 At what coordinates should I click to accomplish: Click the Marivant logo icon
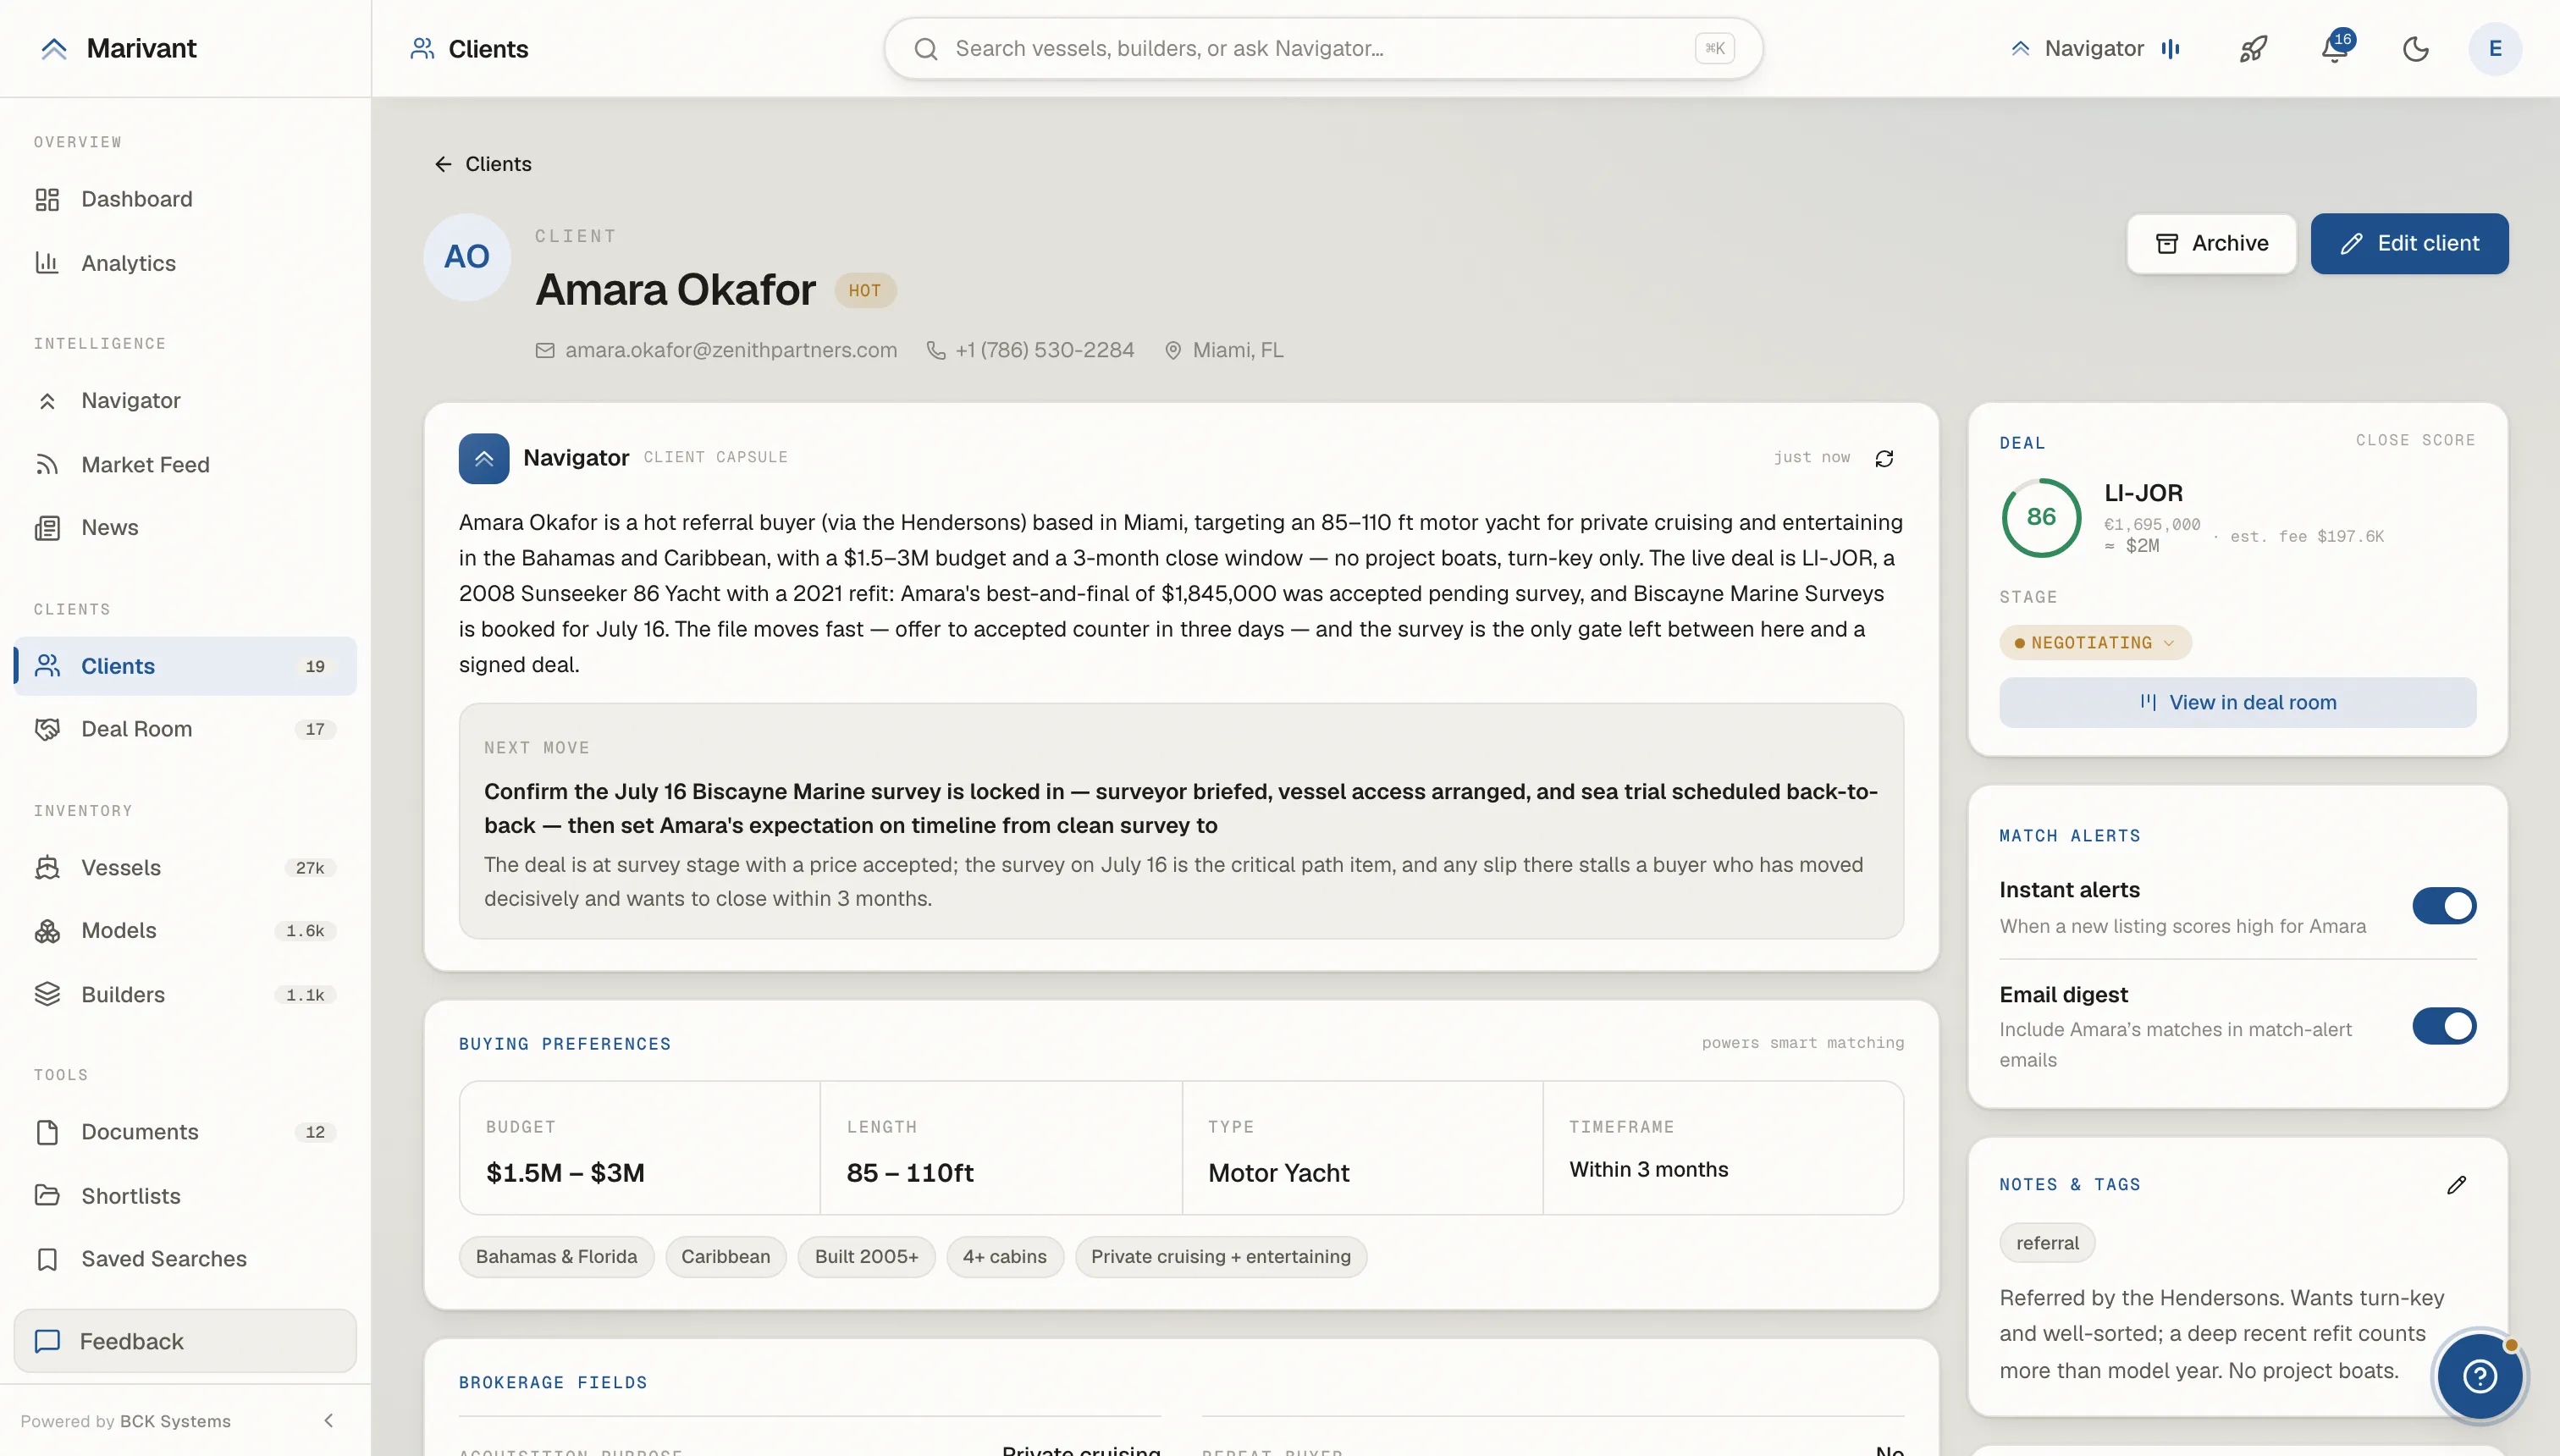click(54, 48)
